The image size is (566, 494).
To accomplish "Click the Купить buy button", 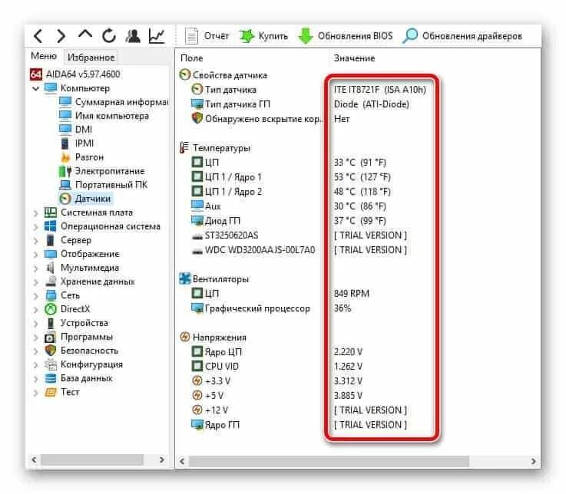I will point(263,36).
